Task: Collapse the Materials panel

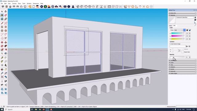Action: point(182,15)
